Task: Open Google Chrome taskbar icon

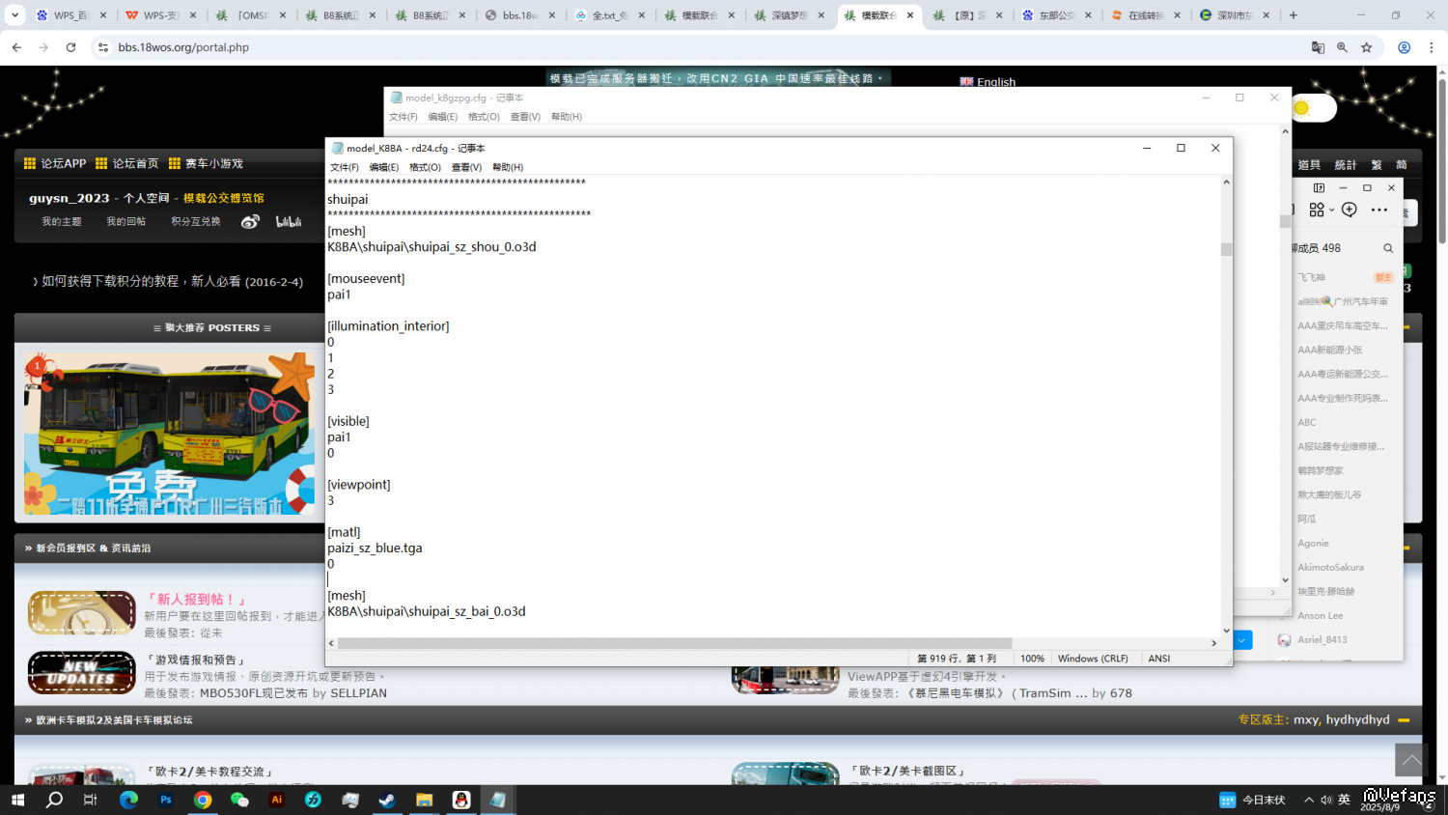Action: 203,800
